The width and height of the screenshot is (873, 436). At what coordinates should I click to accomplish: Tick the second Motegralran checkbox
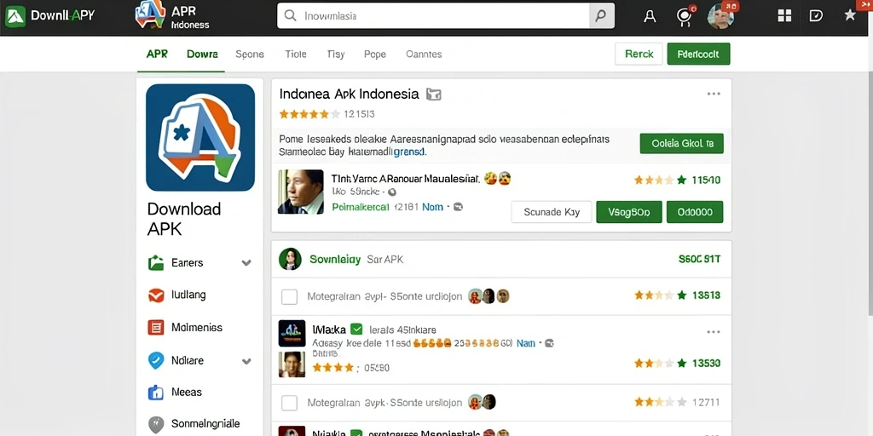[x=289, y=403]
